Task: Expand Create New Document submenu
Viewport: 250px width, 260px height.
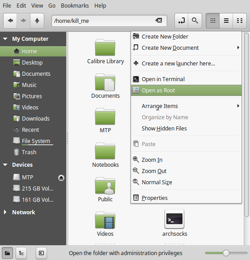Action: [186, 48]
